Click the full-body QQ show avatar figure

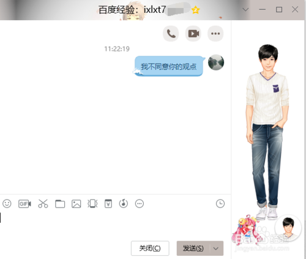(267, 132)
